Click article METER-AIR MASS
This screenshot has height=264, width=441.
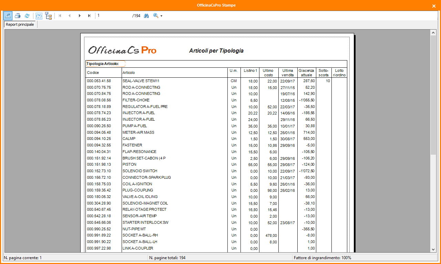138,132
